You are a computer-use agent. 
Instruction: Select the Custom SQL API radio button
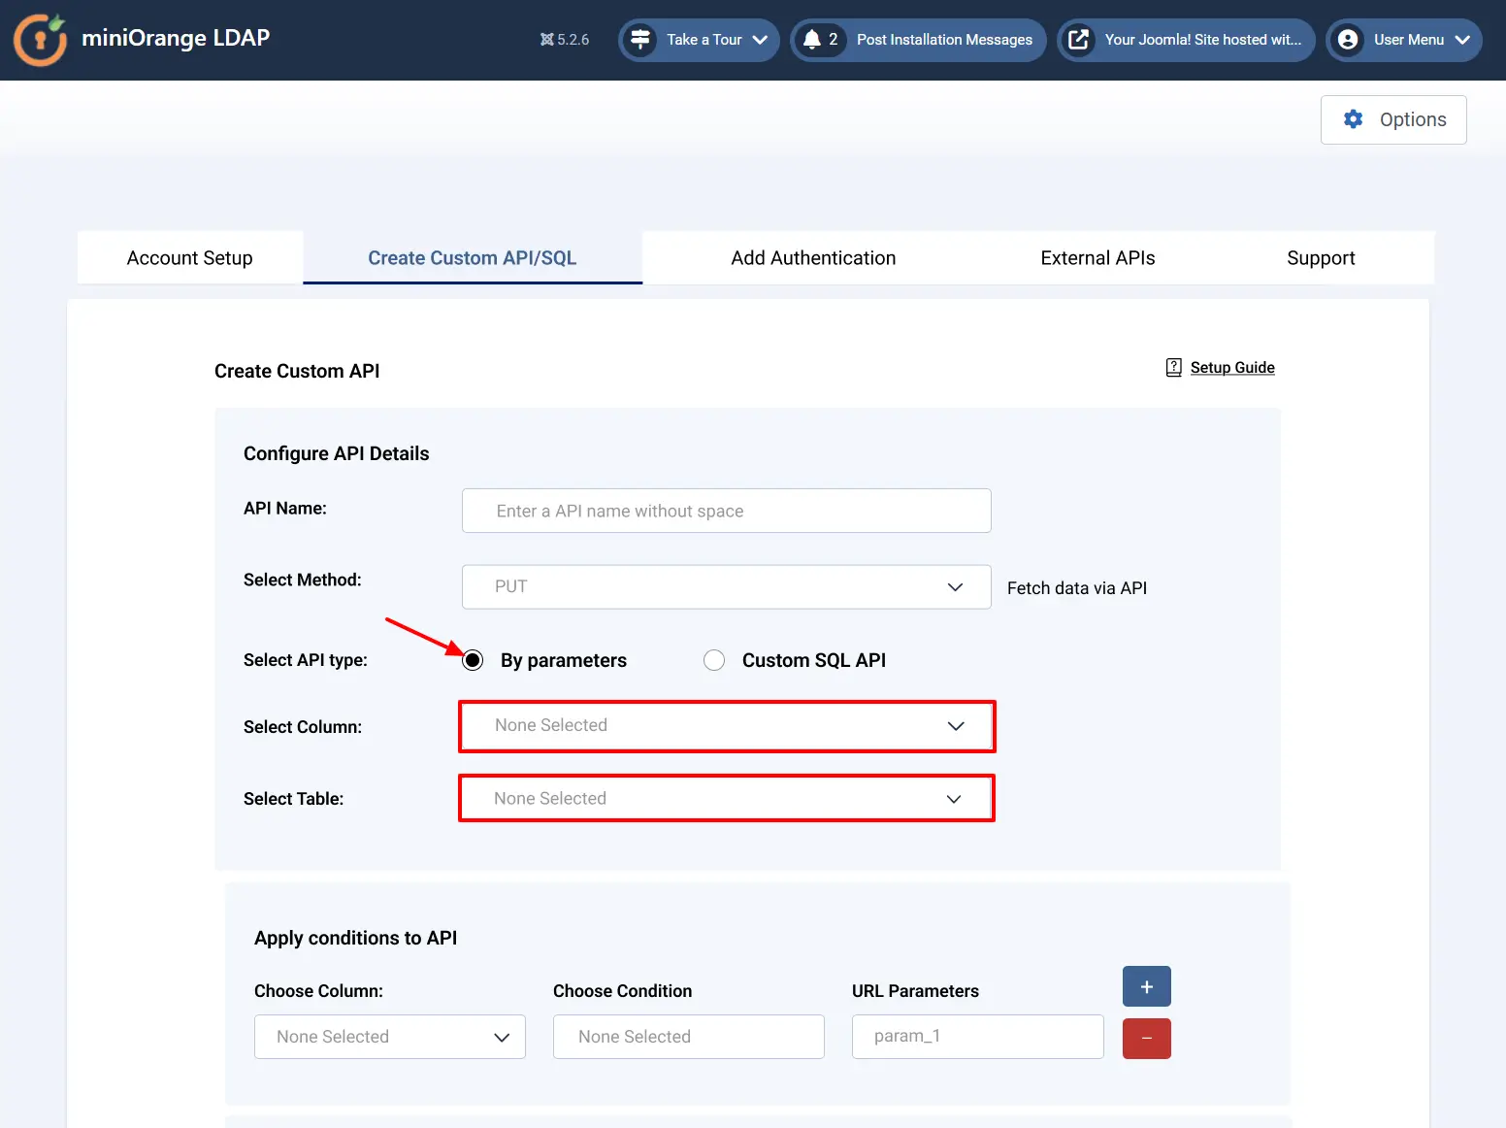point(714,660)
